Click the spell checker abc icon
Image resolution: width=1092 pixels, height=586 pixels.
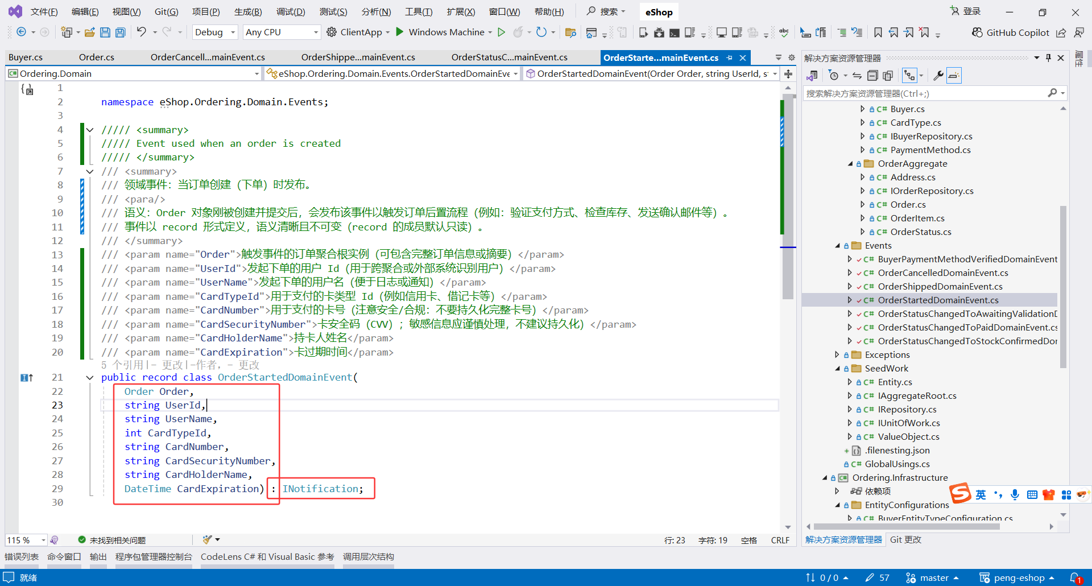[x=784, y=32]
